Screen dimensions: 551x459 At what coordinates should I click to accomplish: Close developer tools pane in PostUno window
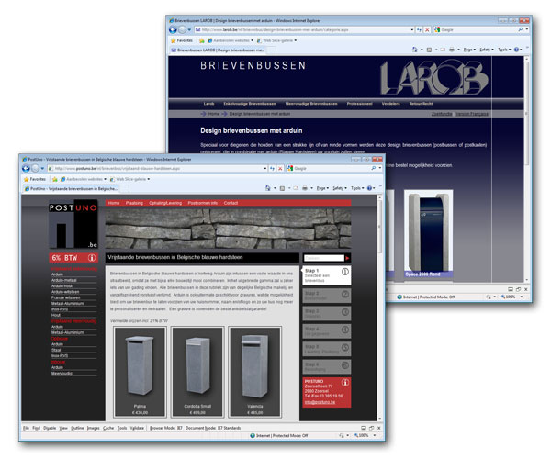coord(379,428)
